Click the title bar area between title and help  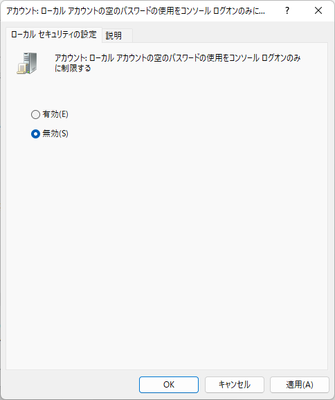click(275, 10)
